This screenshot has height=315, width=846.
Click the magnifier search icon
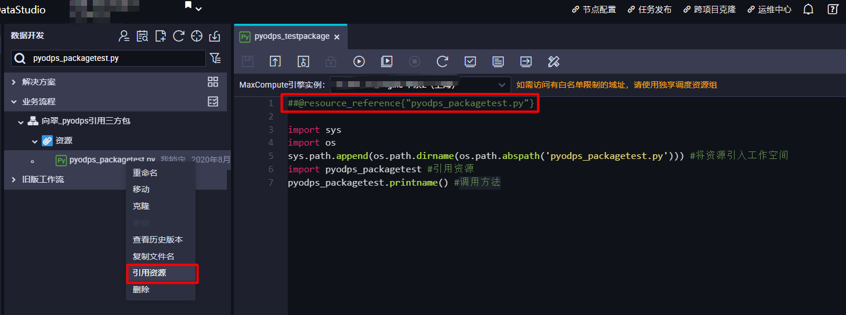click(x=20, y=58)
